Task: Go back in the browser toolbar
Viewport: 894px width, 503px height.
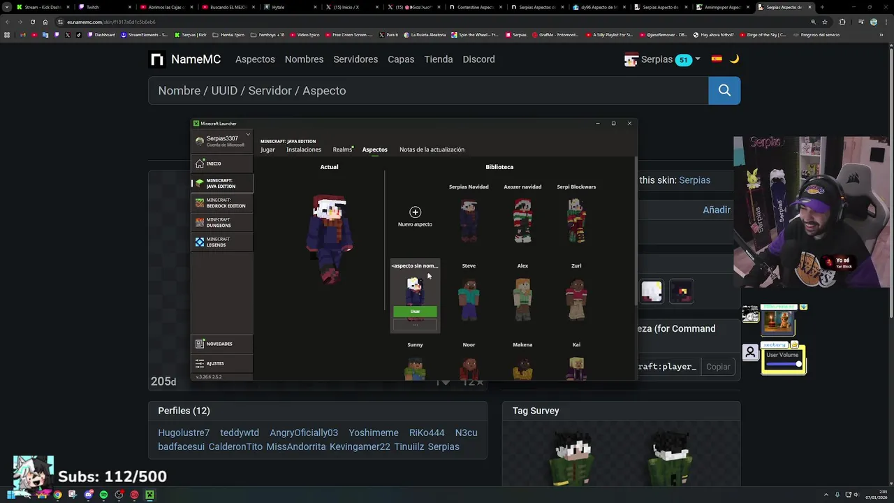Action: [8, 22]
